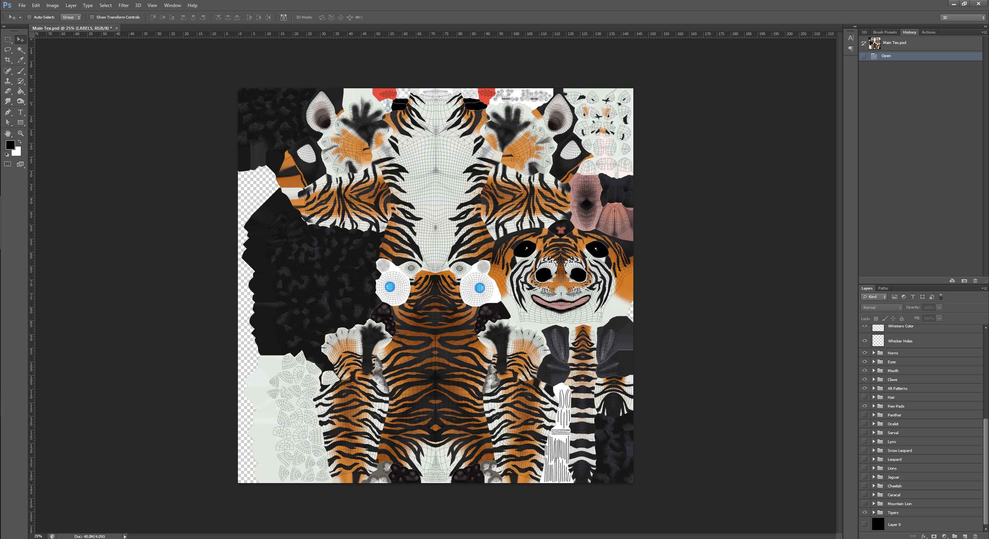This screenshot has height=539, width=989.
Task: Open the Filter menu
Action: point(124,5)
